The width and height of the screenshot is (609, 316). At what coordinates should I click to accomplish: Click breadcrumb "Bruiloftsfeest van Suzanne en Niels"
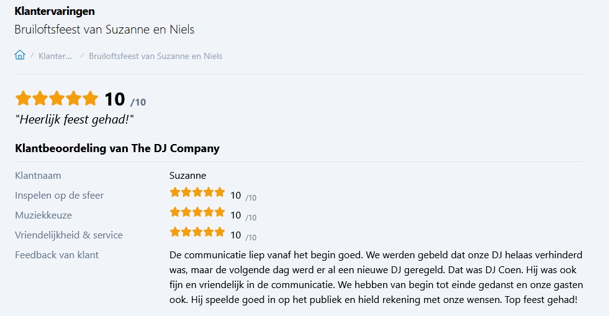click(155, 56)
